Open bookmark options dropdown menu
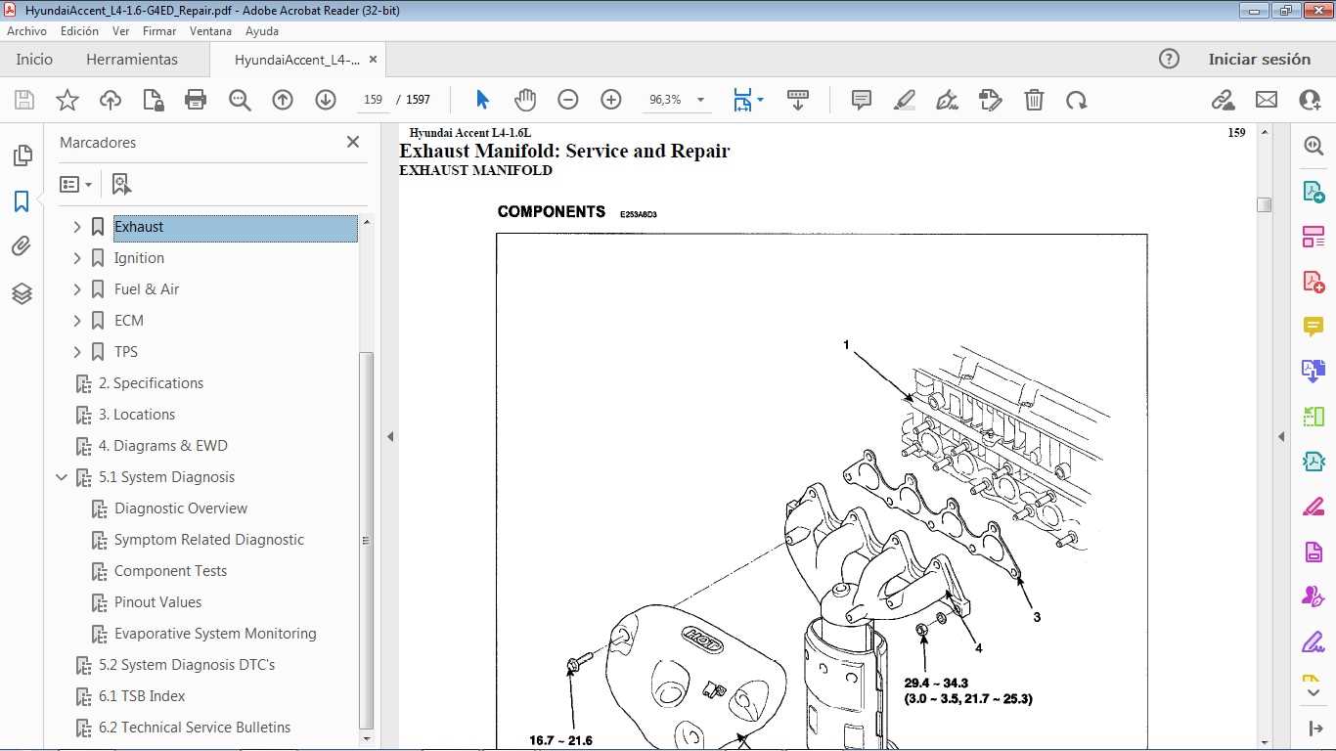 tap(75, 184)
